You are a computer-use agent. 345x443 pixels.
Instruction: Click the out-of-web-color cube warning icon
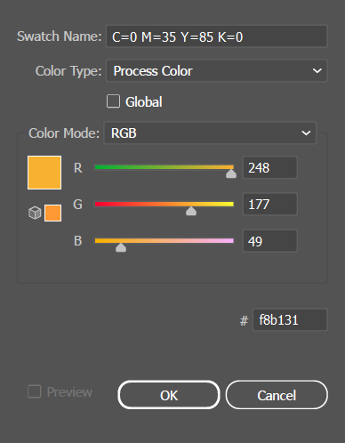pos(35,213)
